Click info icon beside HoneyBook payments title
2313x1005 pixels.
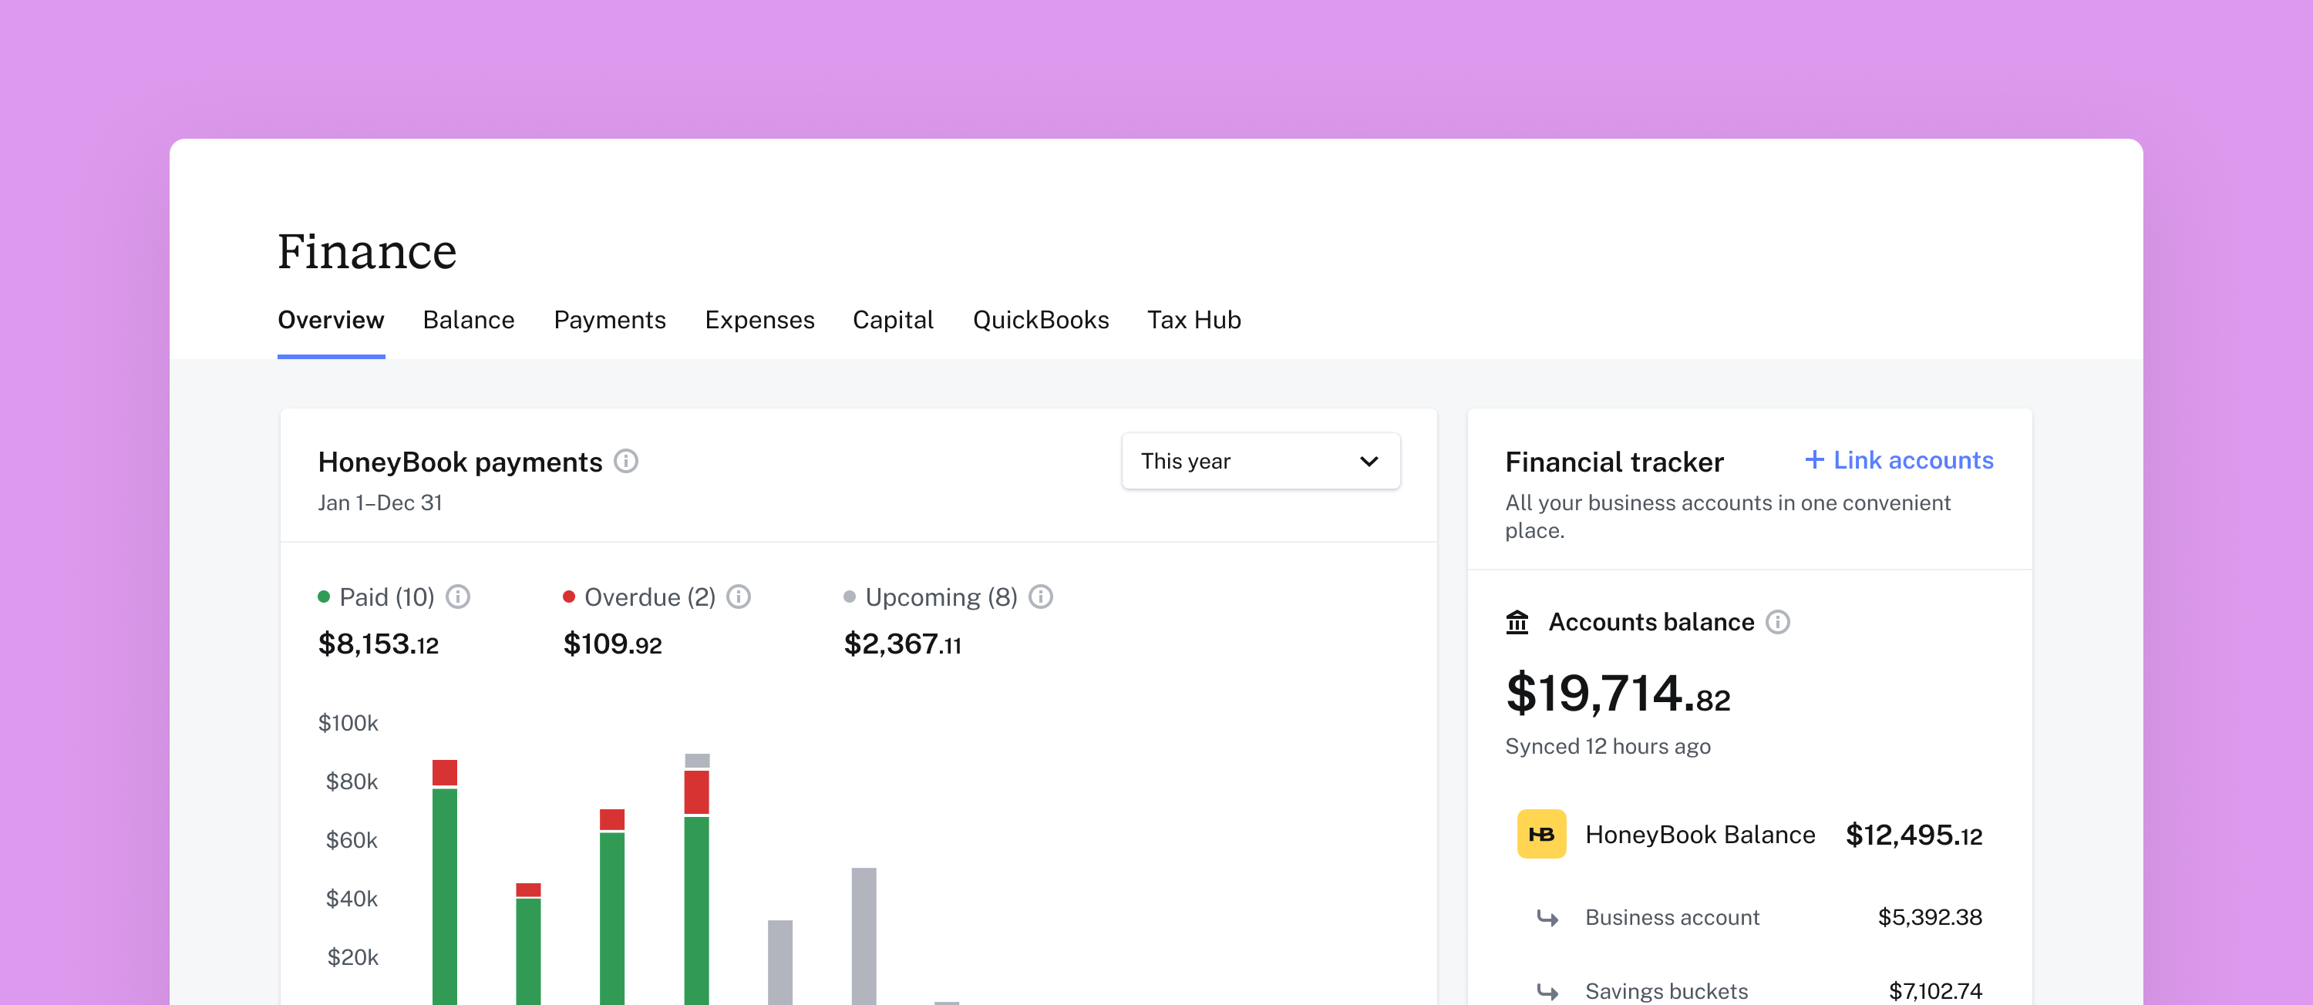[x=626, y=461]
